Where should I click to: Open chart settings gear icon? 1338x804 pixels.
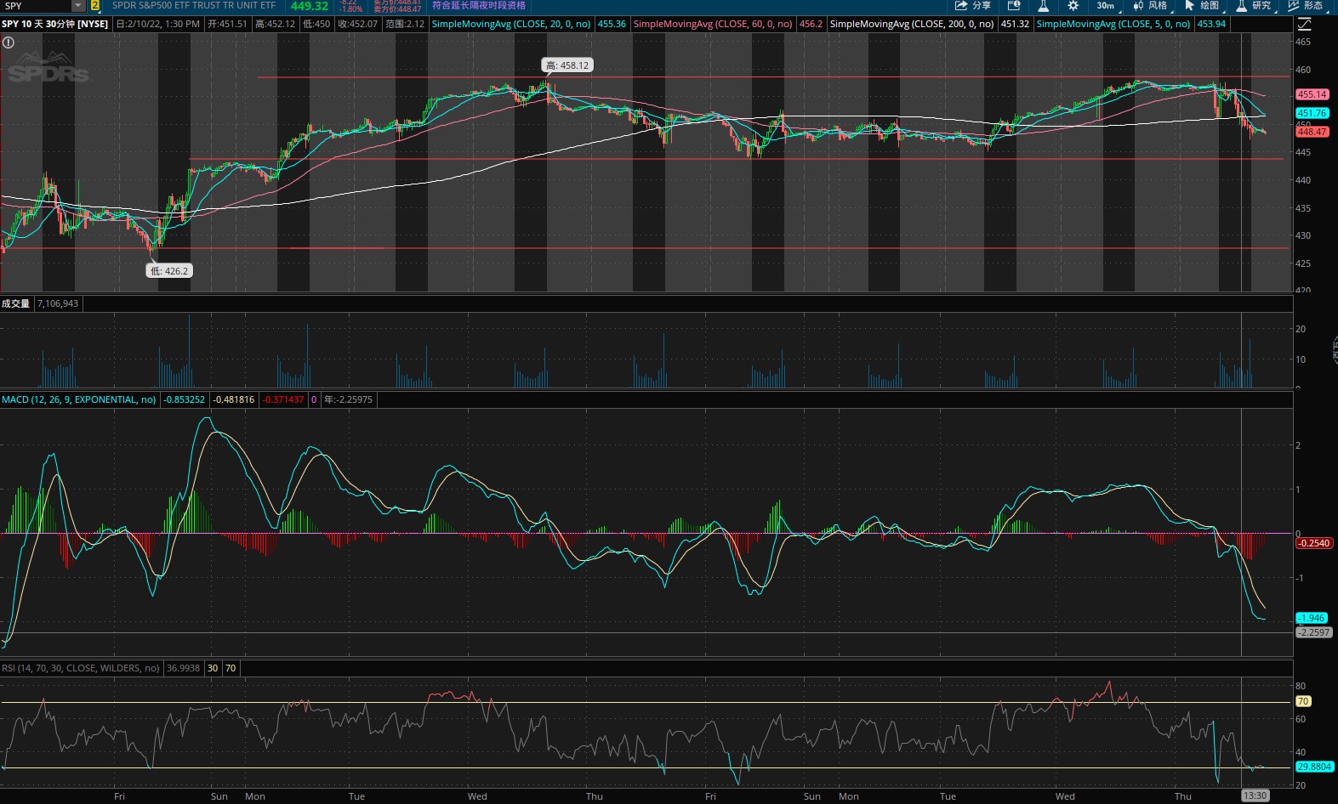point(1073,5)
